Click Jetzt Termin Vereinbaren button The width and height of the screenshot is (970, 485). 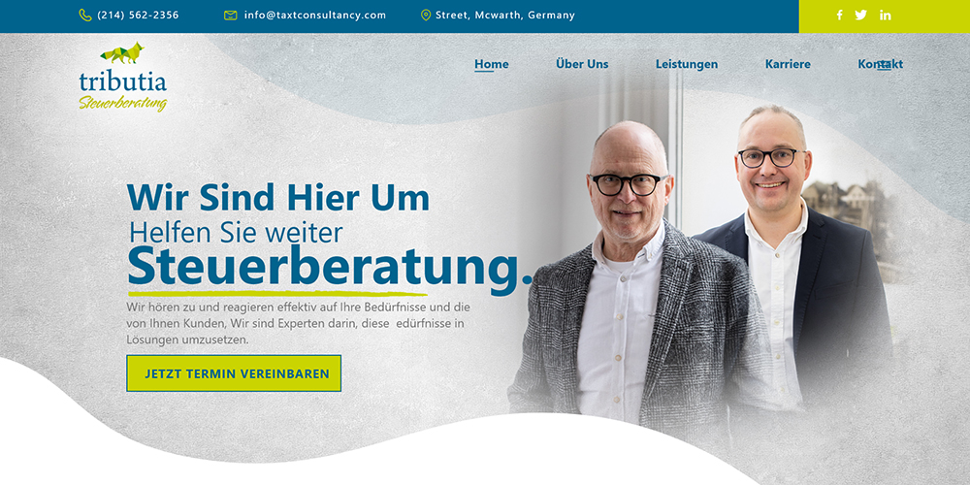[x=234, y=373]
